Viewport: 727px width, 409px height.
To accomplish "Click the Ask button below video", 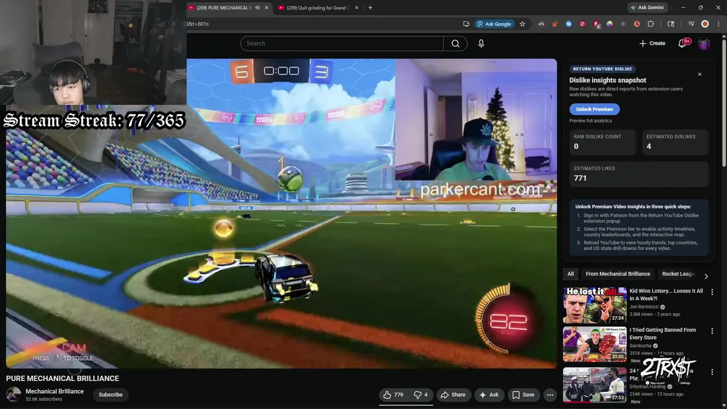I will pos(489,395).
